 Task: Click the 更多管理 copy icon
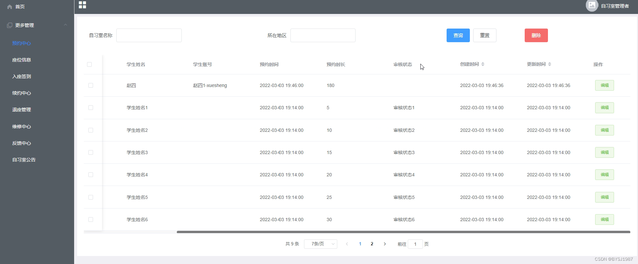10,25
